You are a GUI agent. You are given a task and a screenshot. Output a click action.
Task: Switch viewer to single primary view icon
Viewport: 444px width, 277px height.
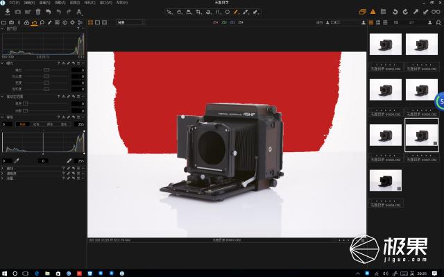click(x=97, y=22)
